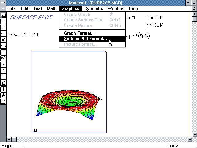Click the horizontal scrollbar right arrow
This screenshot has height=148, width=197.
(189, 139)
